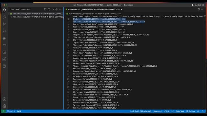
Task: Change end of line sequence LF
Action: tap(172, 111)
